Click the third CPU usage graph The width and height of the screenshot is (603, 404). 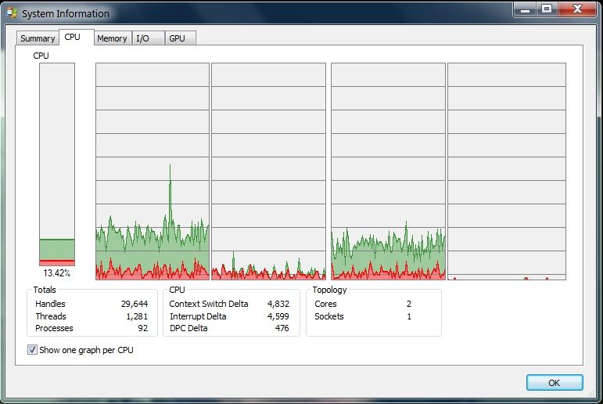[x=388, y=171]
